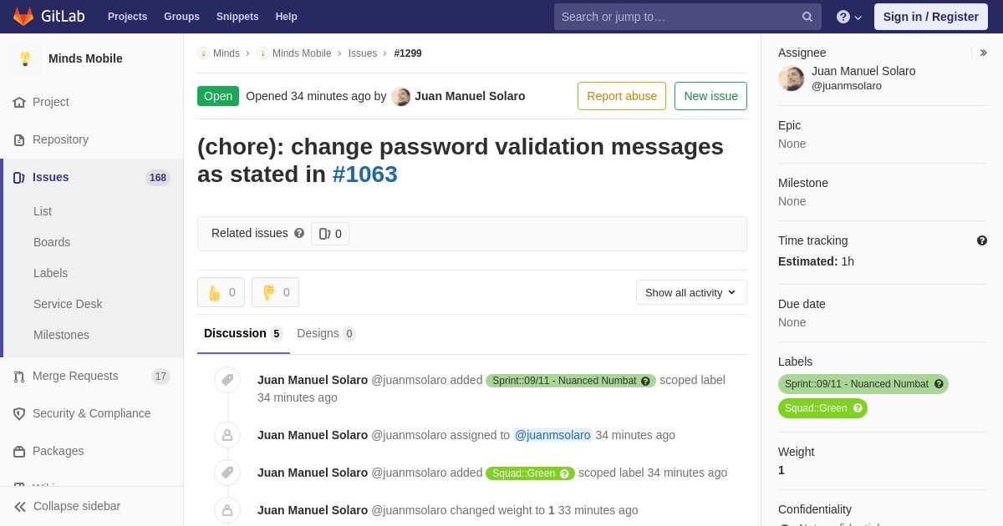
Task: Click the GitLab fox logo
Action: [23, 17]
